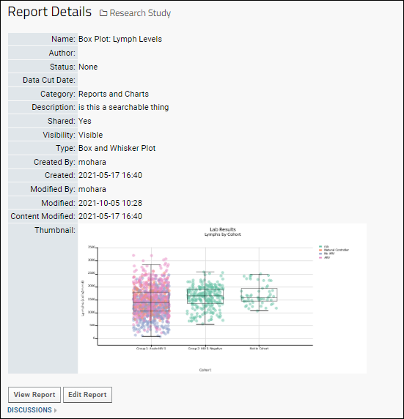
Task: Click the Box Plot: Lymph Levels name
Action: click(120, 39)
